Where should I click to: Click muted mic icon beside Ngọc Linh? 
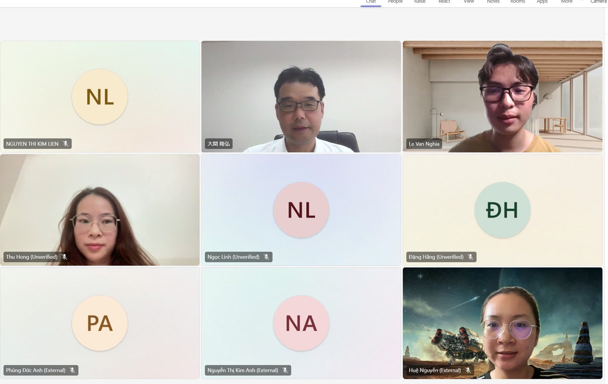tap(266, 257)
